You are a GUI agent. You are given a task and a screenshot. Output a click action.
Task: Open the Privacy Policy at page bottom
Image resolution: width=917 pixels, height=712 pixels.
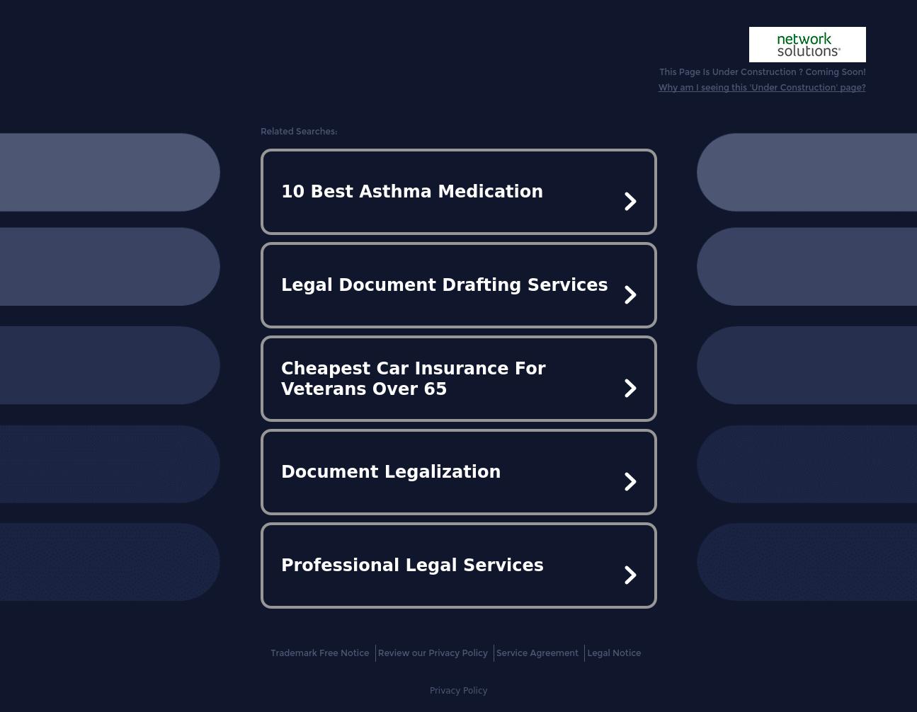[x=458, y=690]
